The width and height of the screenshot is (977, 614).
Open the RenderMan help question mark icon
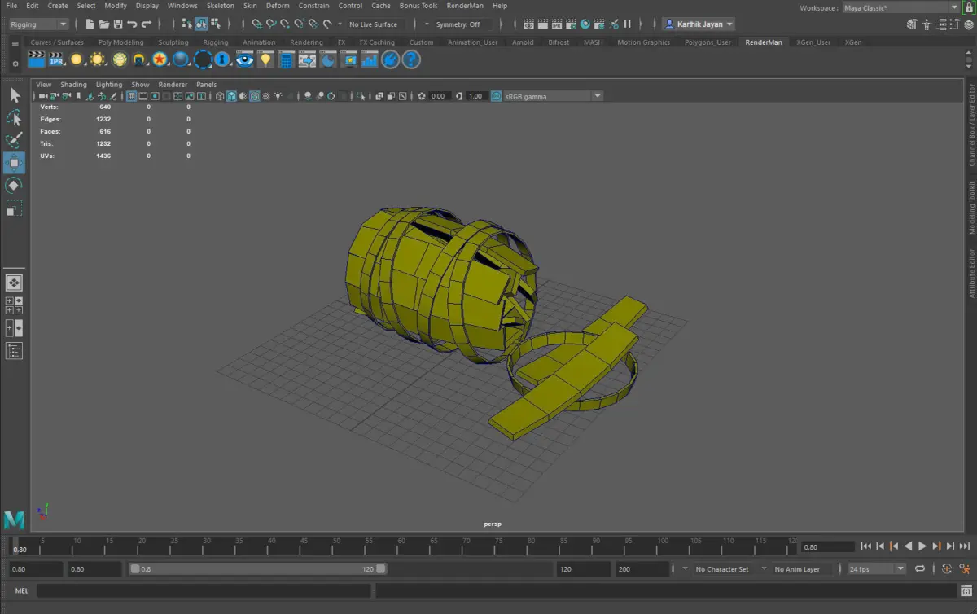tap(411, 59)
